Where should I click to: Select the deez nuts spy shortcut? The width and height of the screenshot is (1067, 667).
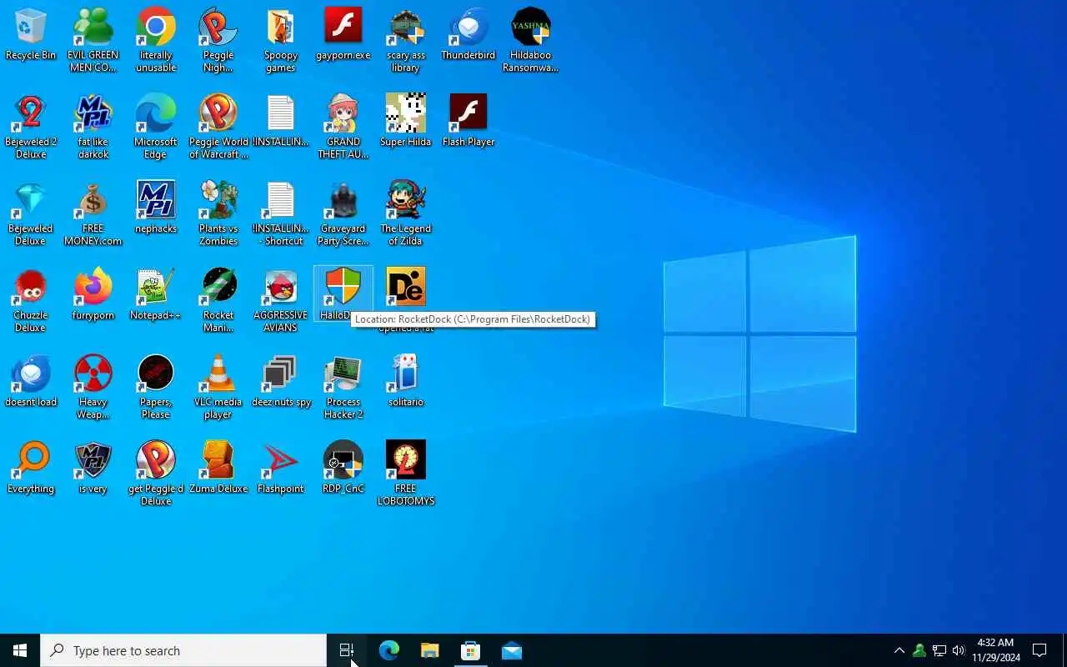point(281,381)
